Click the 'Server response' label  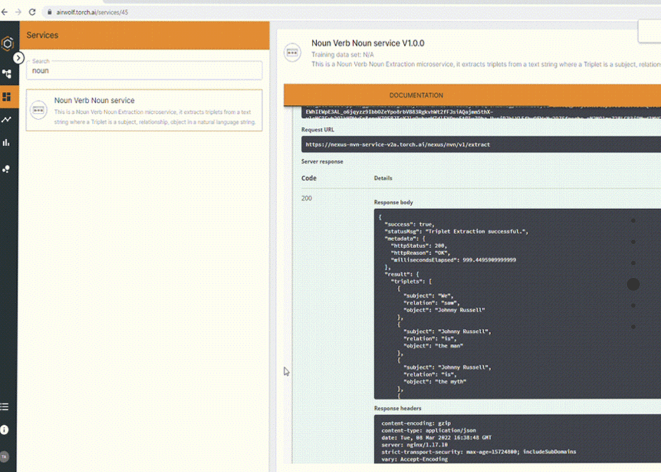pos(322,162)
